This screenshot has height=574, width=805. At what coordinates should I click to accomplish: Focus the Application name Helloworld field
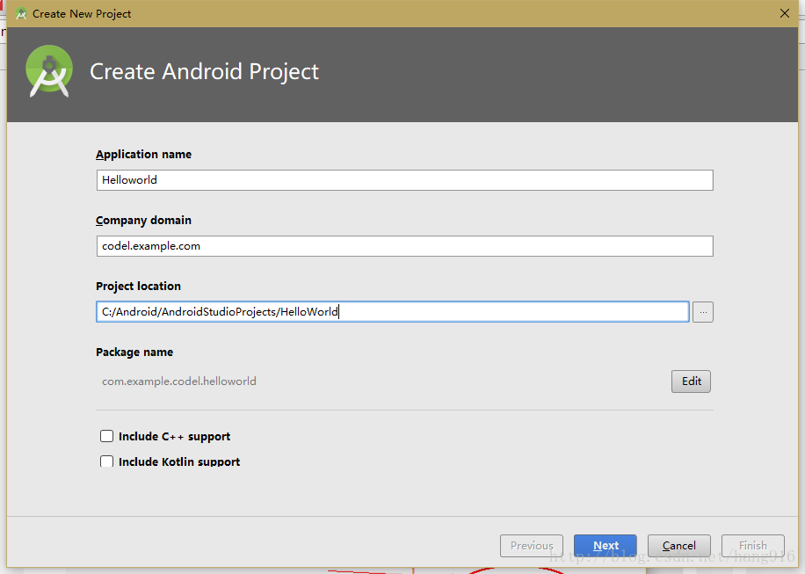tap(404, 180)
